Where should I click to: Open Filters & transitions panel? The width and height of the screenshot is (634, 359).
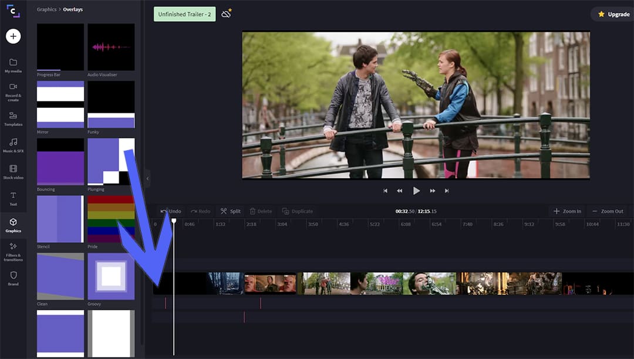click(14, 252)
